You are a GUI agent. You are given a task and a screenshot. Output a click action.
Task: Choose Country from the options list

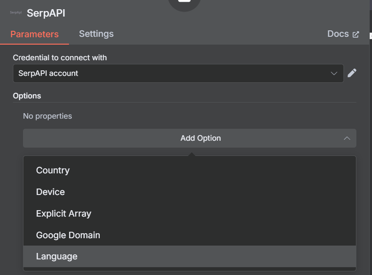tap(189, 170)
